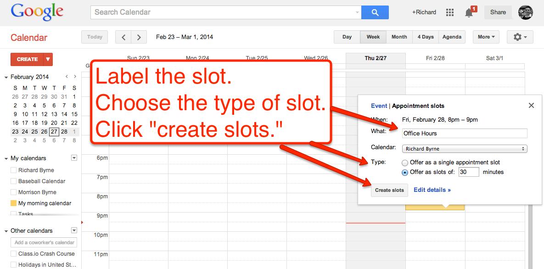
Task: Open Other calendars options dropdown
Action: click(73, 230)
